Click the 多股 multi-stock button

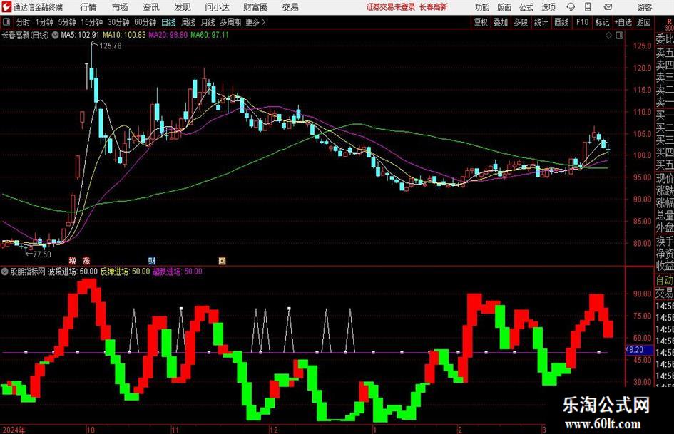[x=521, y=22]
